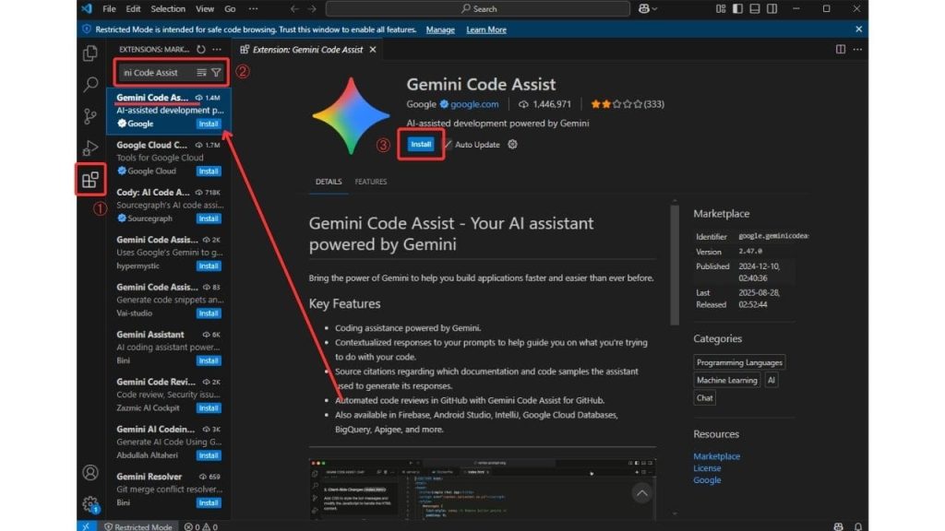The width and height of the screenshot is (945, 531).
Task: Select Gemini Code Assist by hypermystic
Action: point(169,253)
